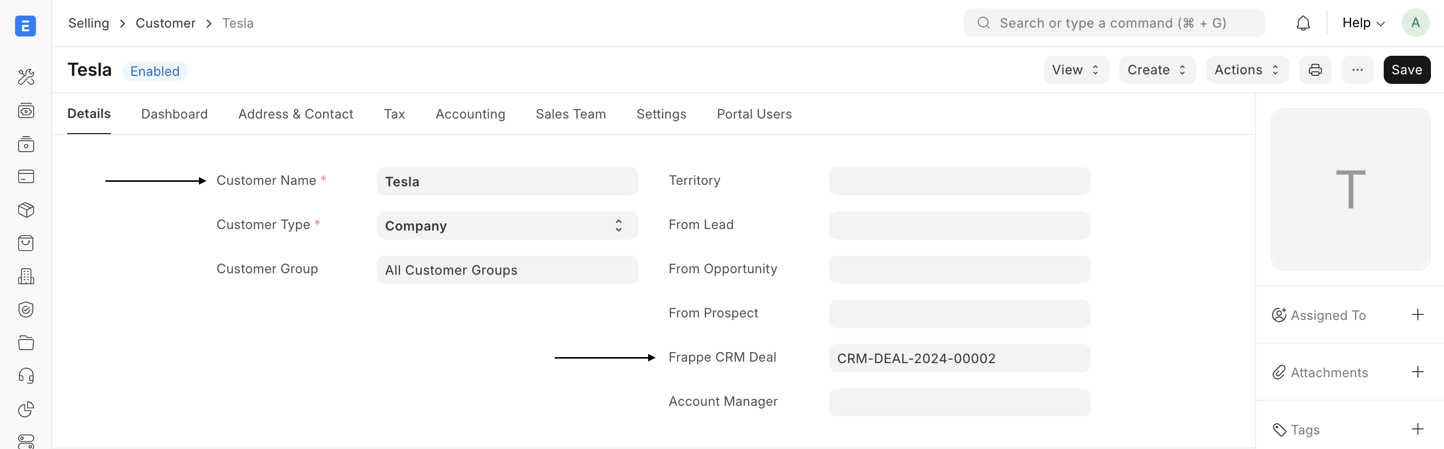1444x449 pixels.
Task: Click the package box stock sidebar icon
Action: click(26, 210)
